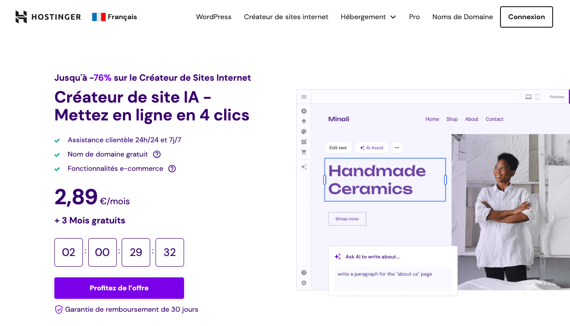Click the countdown box showing 32
This screenshot has height=326, width=570.
pyautogui.click(x=170, y=252)
